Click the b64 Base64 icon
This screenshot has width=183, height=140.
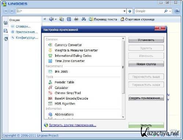(x=50, y=98)
